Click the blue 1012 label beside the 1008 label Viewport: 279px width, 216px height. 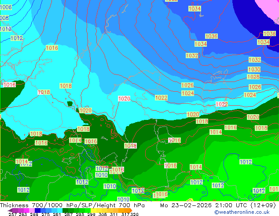click(17, 38)
